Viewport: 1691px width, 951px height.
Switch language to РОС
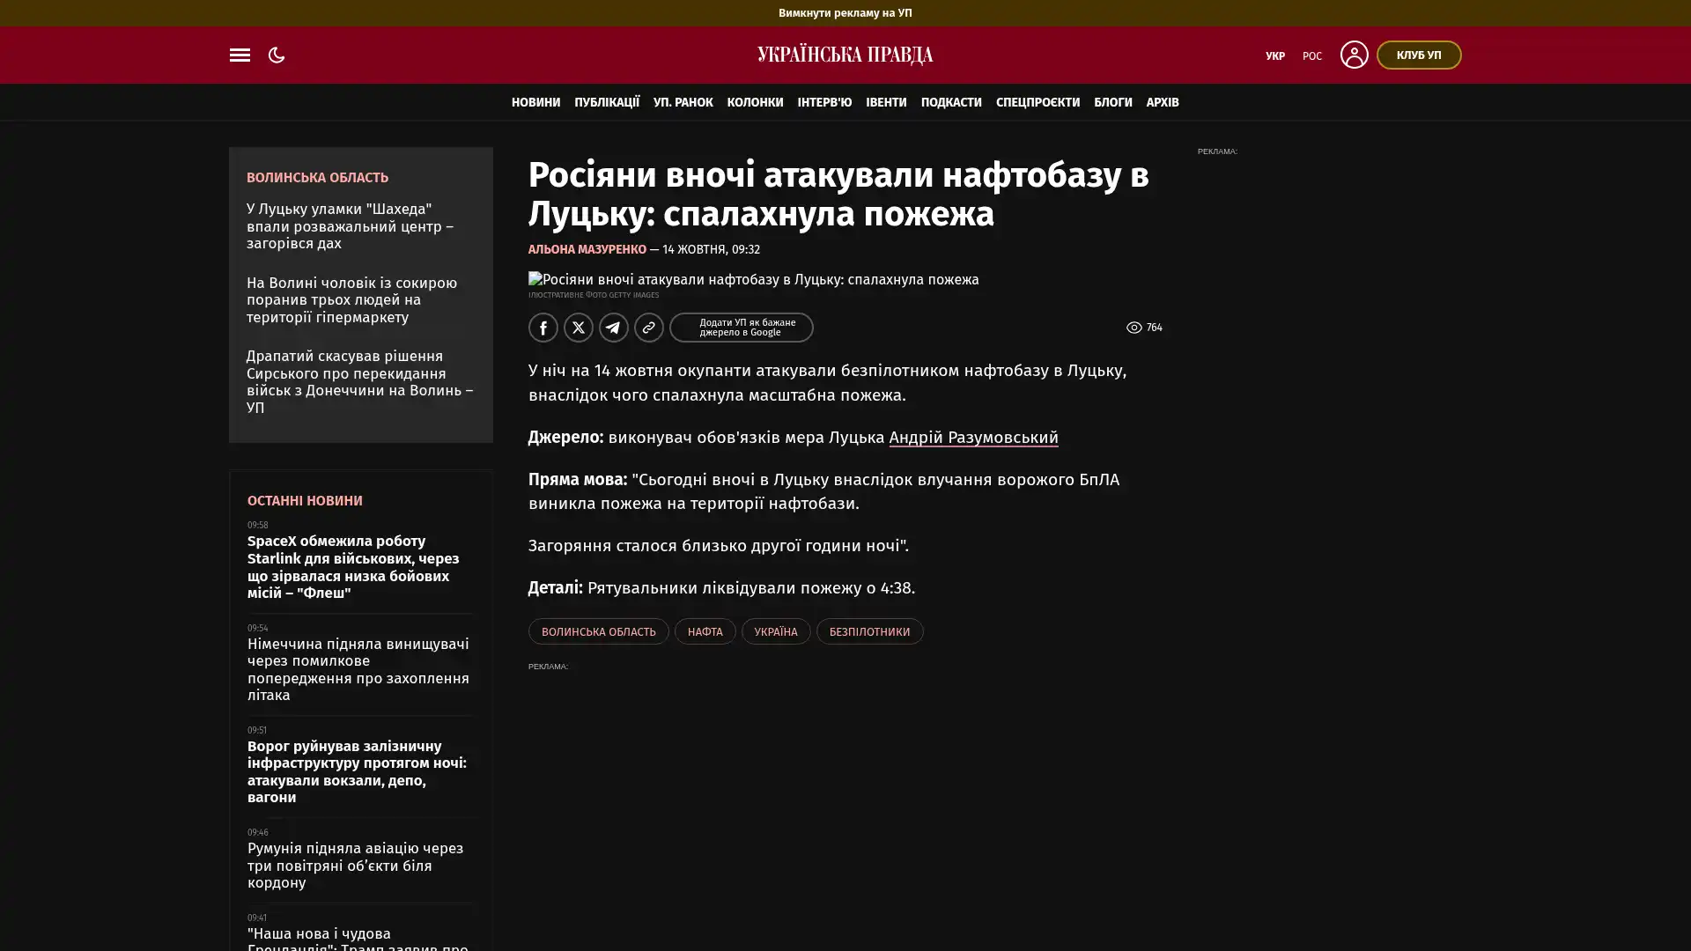[1312, 55]
